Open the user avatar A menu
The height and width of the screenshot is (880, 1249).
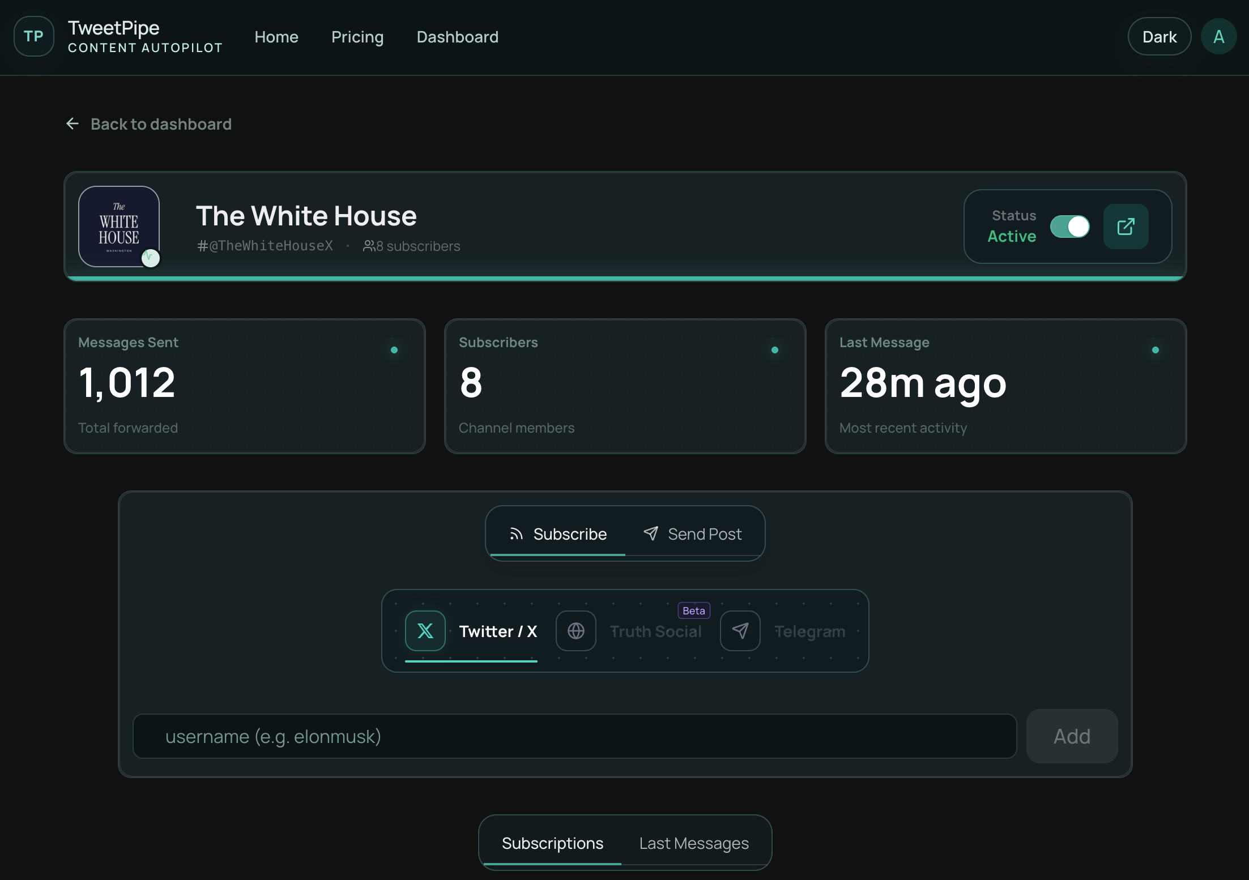click(1218, 36)
